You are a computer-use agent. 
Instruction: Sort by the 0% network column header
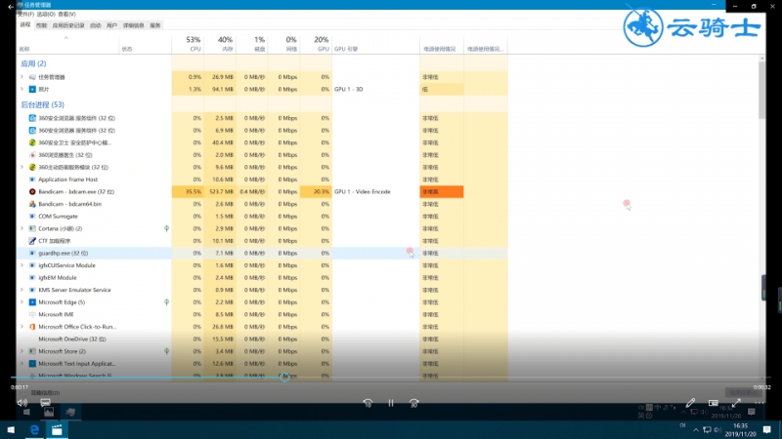tap(283, 44)
